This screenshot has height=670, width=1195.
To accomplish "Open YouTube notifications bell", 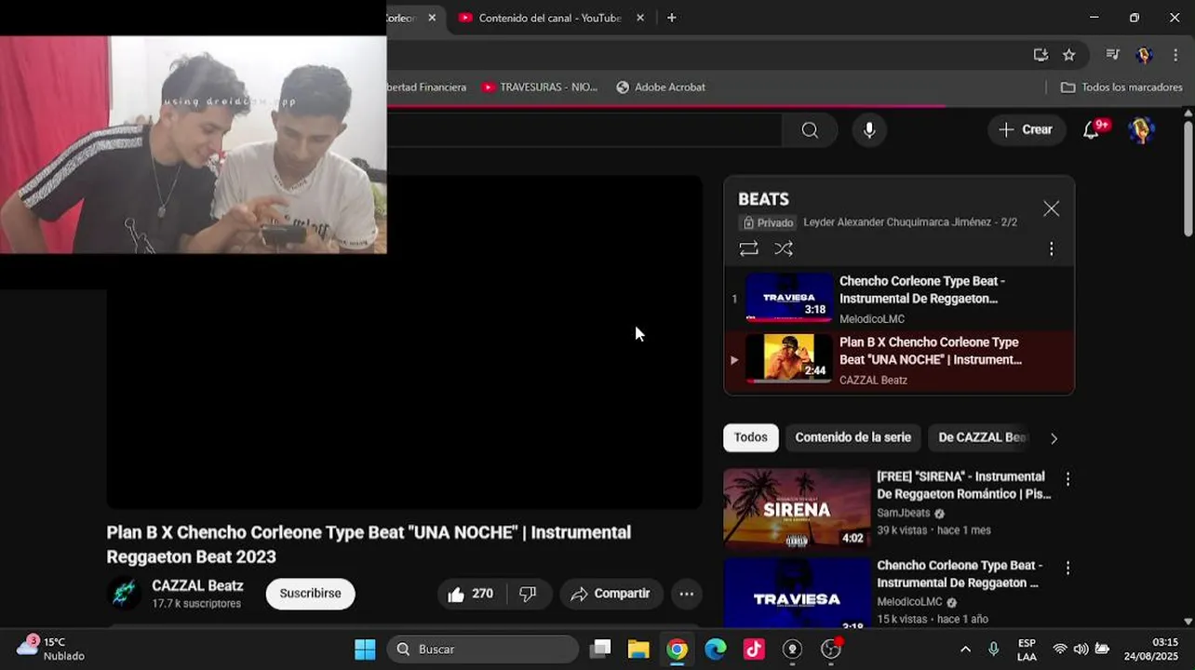I will click(x=1093, y=130).
